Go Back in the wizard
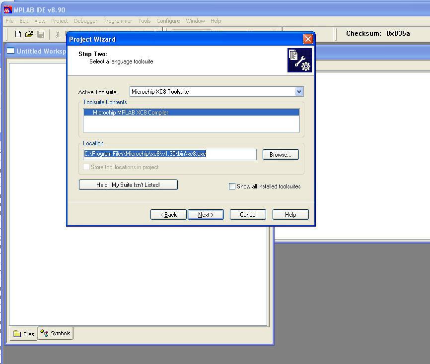Image resolution: width=430 pixels, height=364 pixels. [x=168, y=214]
